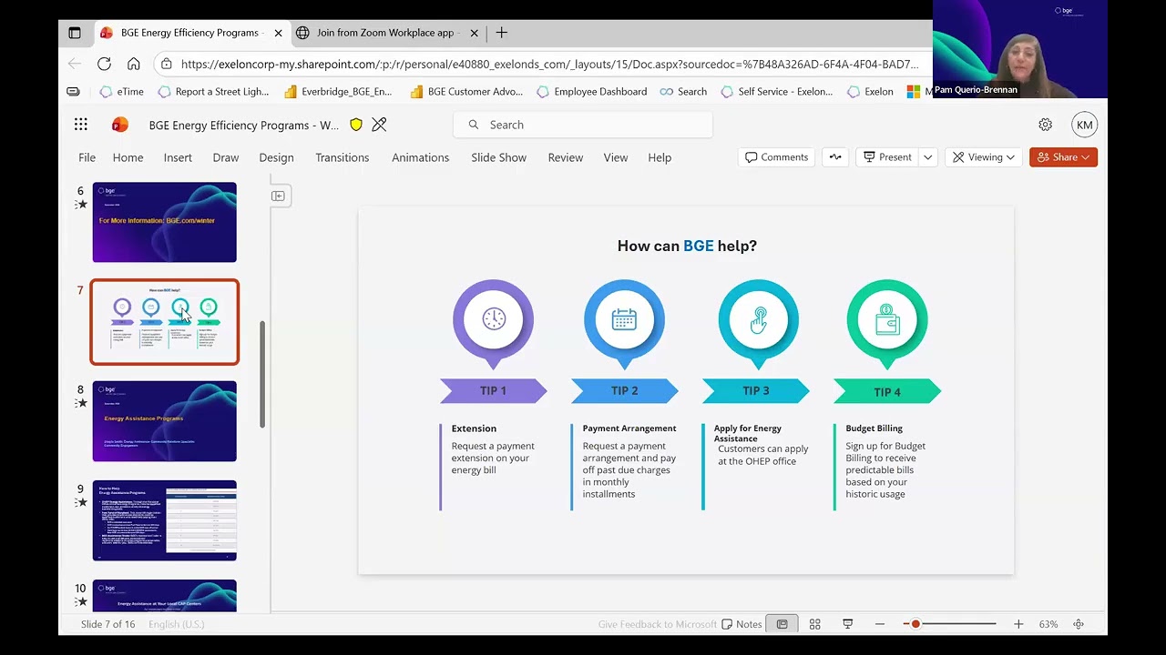Close the Join from Zoom Workplace tab
1166x655 pixels.
[474, 33]
